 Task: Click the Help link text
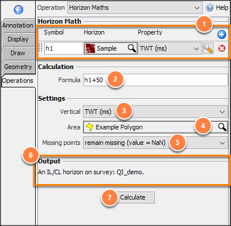[222, 7]
